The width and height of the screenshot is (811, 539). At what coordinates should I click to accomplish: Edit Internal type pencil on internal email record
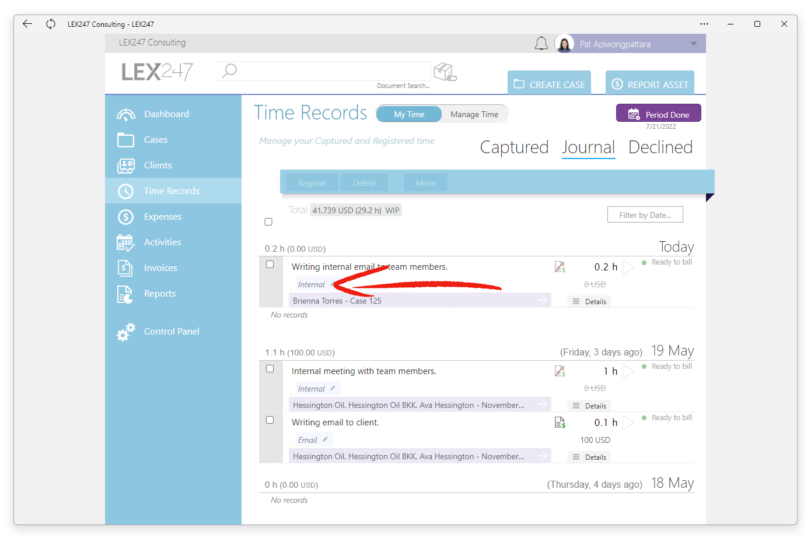(x=333, y=284)
